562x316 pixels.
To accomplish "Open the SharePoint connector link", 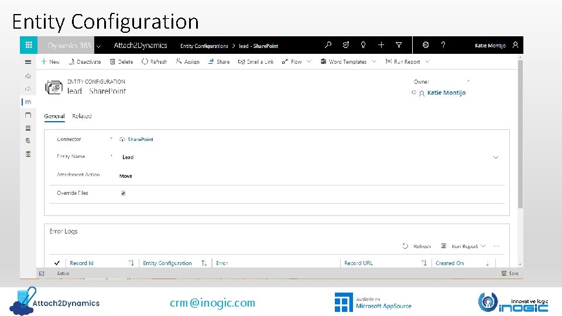I will [x=140, y=139].
